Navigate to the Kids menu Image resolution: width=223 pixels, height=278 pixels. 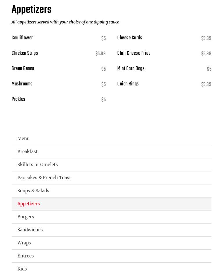tap(22, 269)
